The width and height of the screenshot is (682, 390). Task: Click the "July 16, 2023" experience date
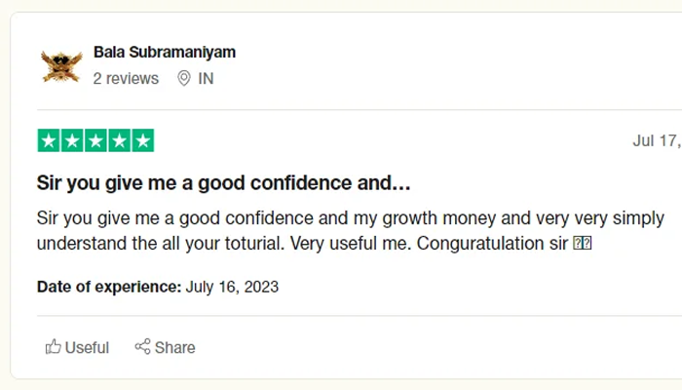[x=232, y=287]
